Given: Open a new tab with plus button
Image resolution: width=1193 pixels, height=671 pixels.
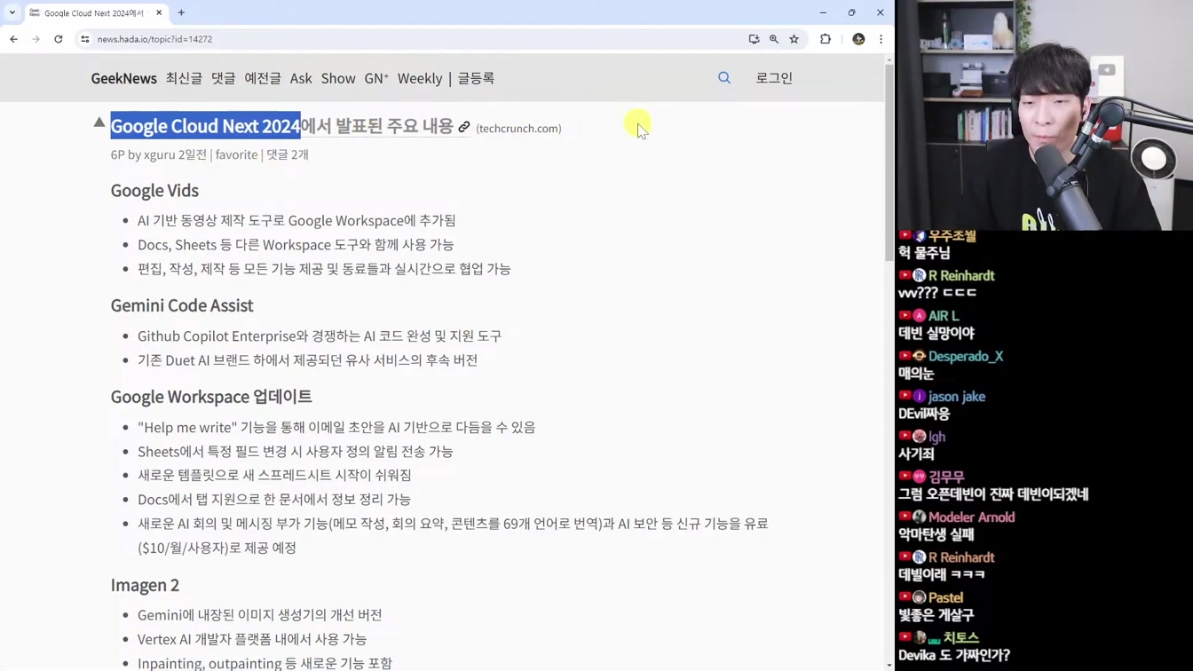Looking at the screenshot, I should pos(181,12).
